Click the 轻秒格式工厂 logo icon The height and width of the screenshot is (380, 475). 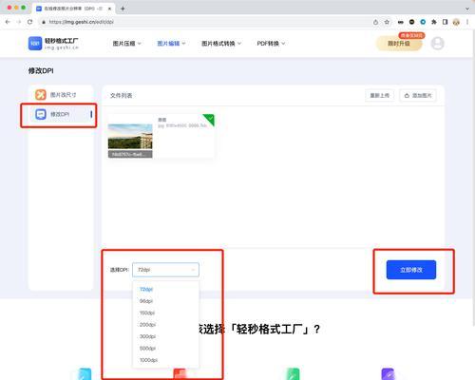35,44
